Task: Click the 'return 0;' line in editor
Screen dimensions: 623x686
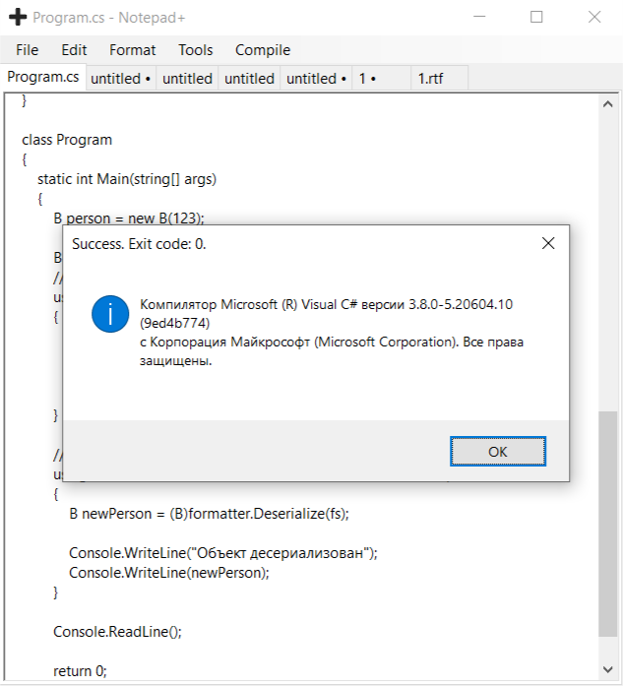Action: 80,670
